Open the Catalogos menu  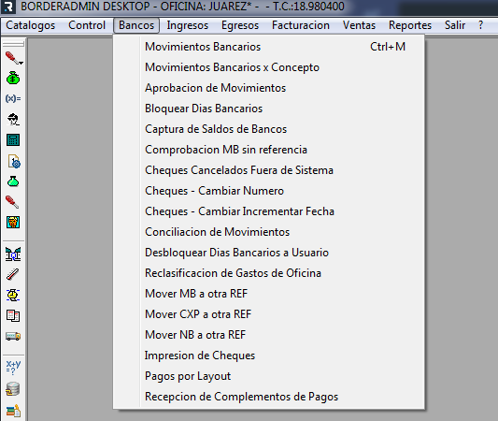31,25
